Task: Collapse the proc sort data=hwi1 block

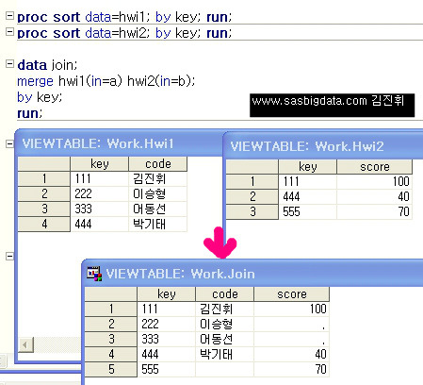Action: coord(10,15)
